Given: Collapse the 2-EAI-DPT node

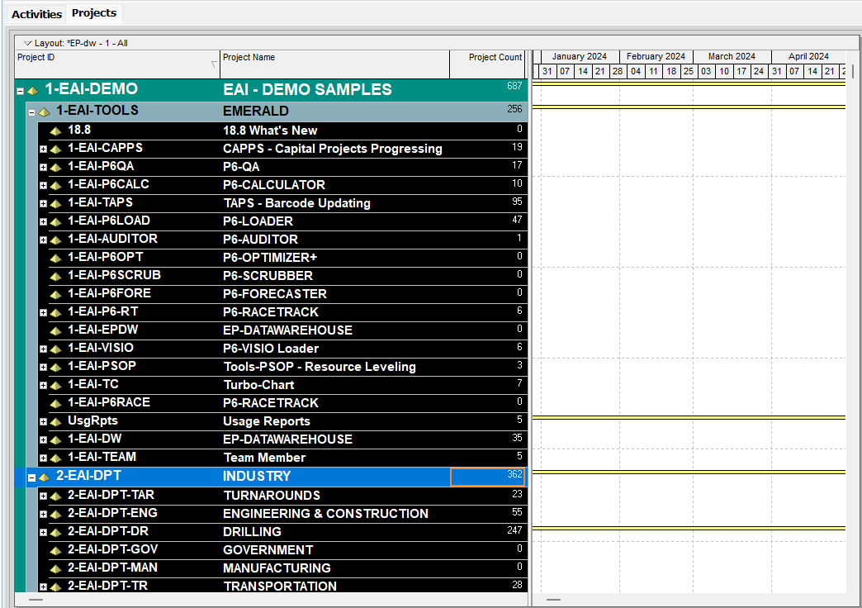Looking at the screenshot, I should pyautogui.click(x=32, y=477).
